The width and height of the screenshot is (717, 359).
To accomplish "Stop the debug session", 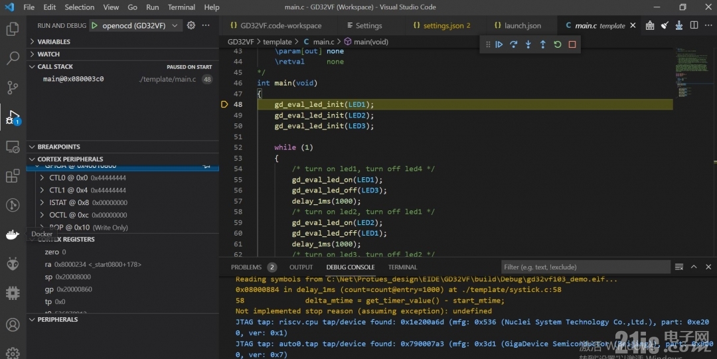I will (x=572, y=44).
